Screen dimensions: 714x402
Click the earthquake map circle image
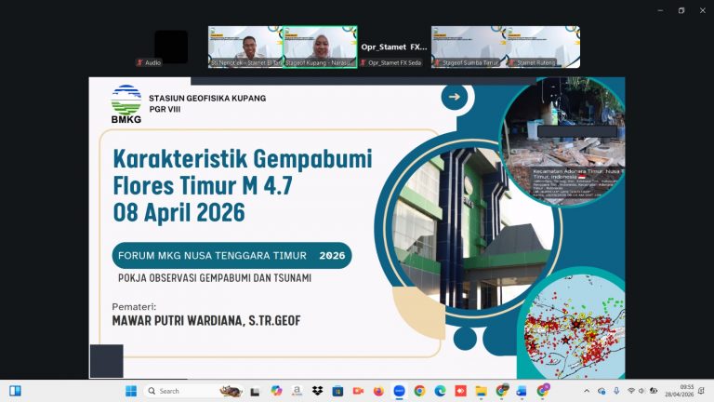[574, 326]
